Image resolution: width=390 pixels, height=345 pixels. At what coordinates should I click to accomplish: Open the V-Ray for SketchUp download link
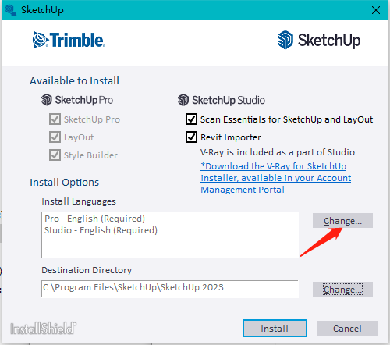coord(275,178)
